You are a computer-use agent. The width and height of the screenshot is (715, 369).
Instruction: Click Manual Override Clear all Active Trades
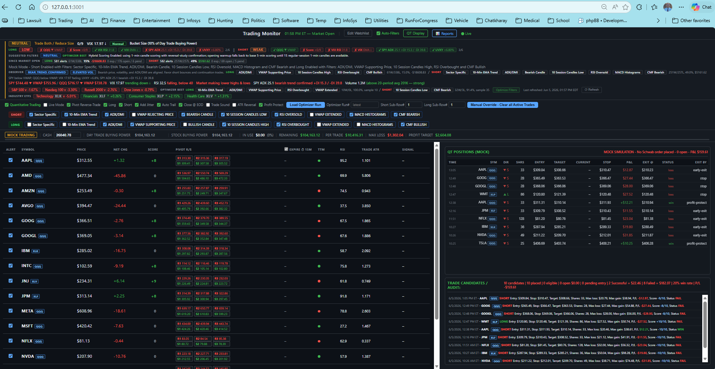pyautogui.click(x=503, y=105)
